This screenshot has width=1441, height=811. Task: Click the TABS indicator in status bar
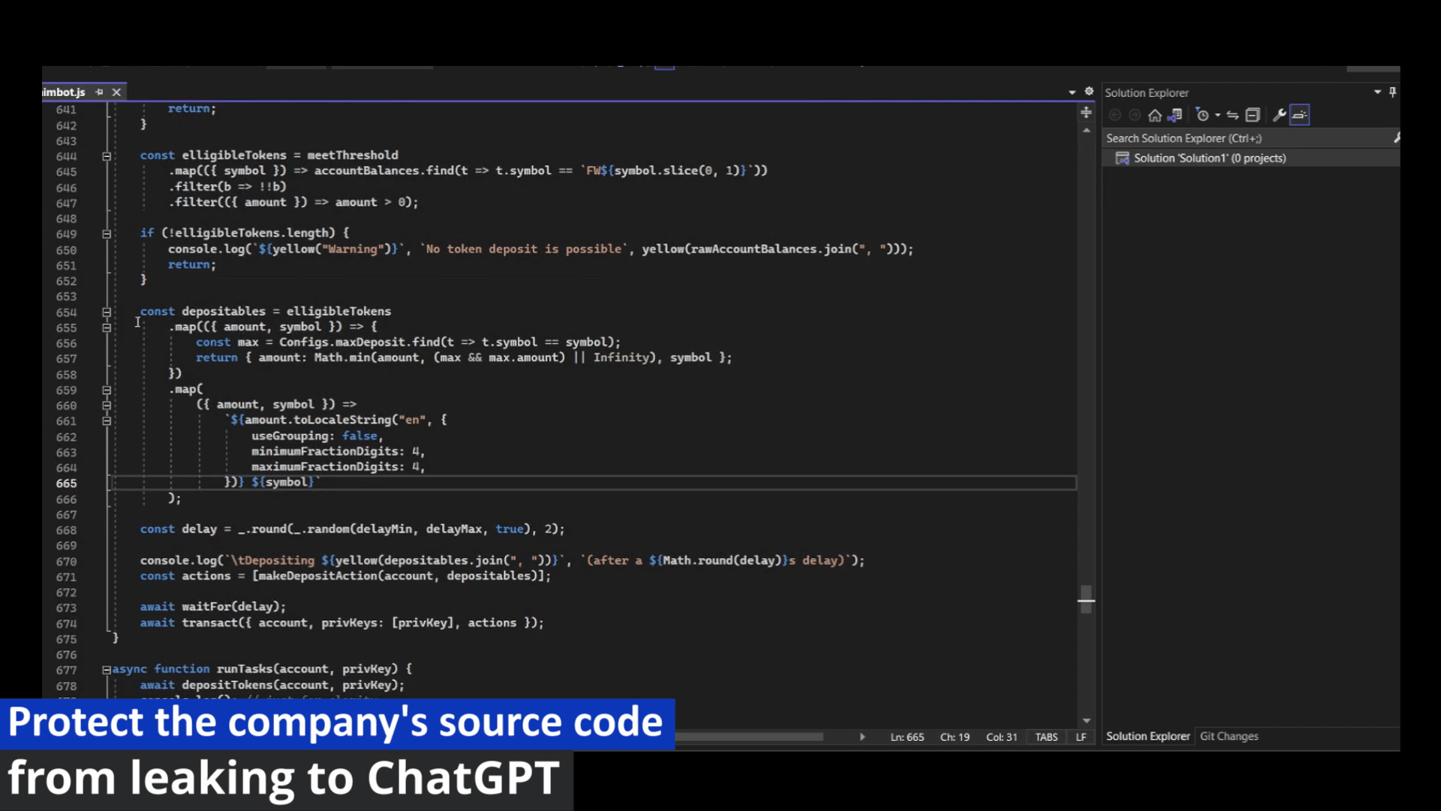pyautogui.click(x=1046, y=737)
